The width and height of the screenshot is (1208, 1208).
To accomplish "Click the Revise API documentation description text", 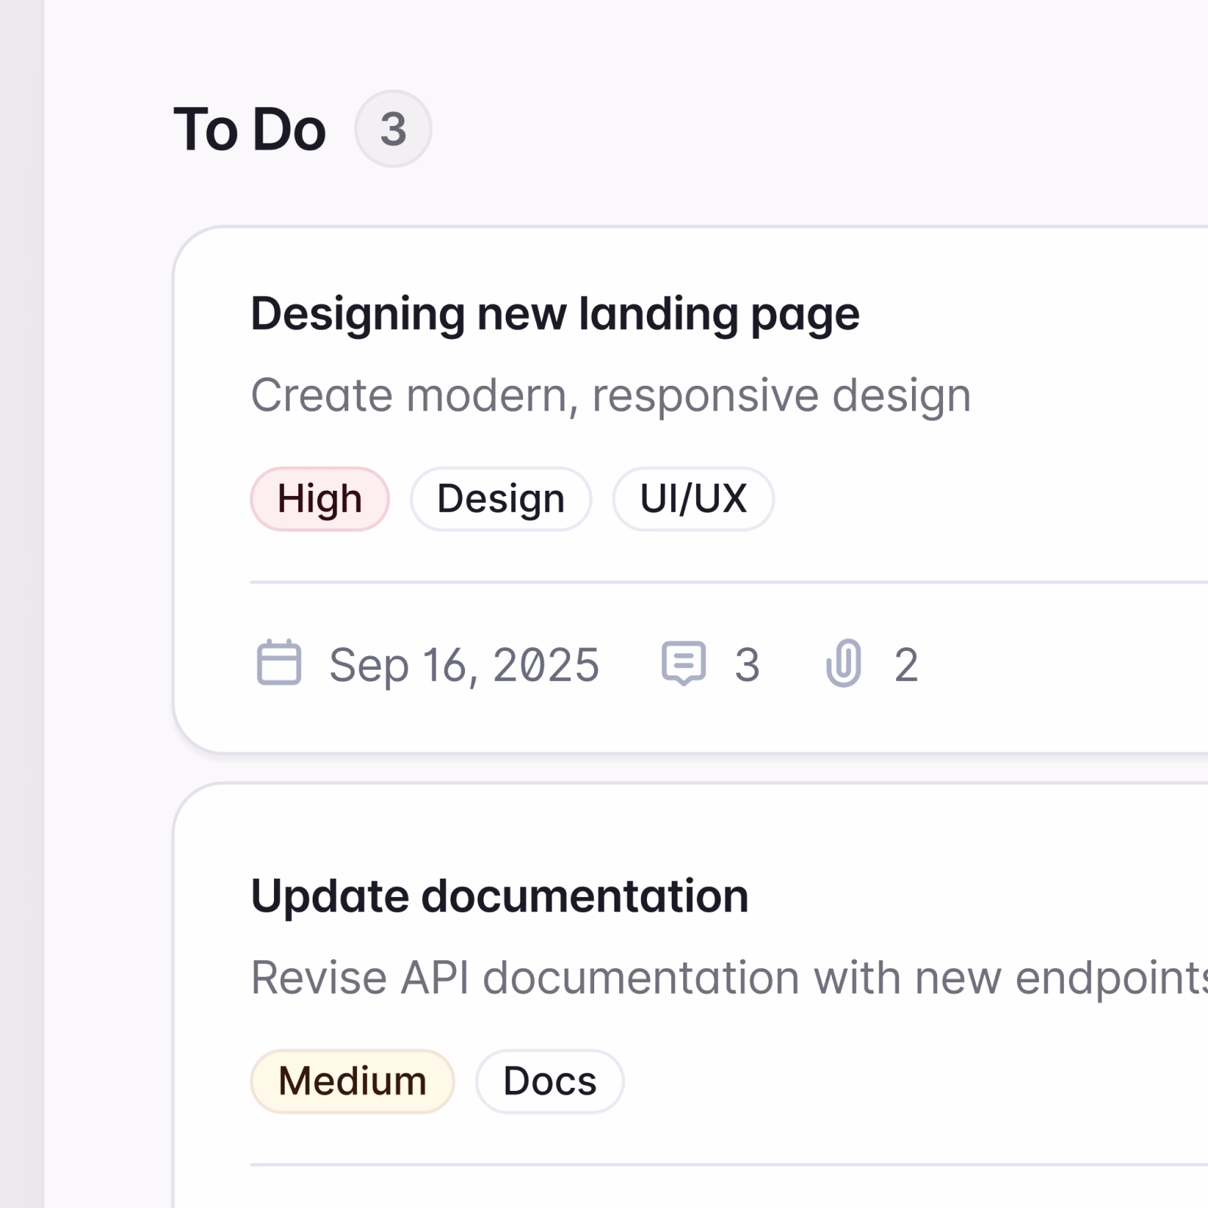I will pyautogui.click(x=725, y=978).
